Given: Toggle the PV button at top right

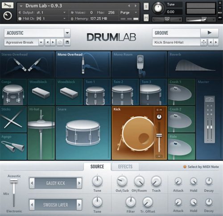Looking at the screenshot, I should pyautogui.click(x=220, y=18).
